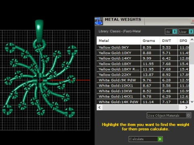The height and width of the screenshot is (145, 194).
Task: Click the horizontal scroll right arrow
Action: tap(186, 107)
